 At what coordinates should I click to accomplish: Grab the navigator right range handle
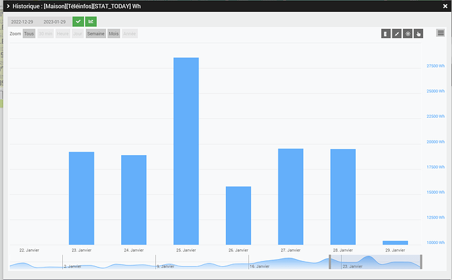point(421,262)
